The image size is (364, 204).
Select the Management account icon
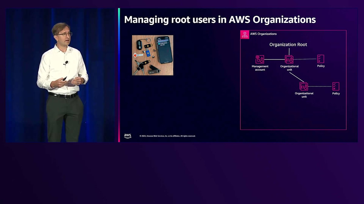tap(260, 59)
